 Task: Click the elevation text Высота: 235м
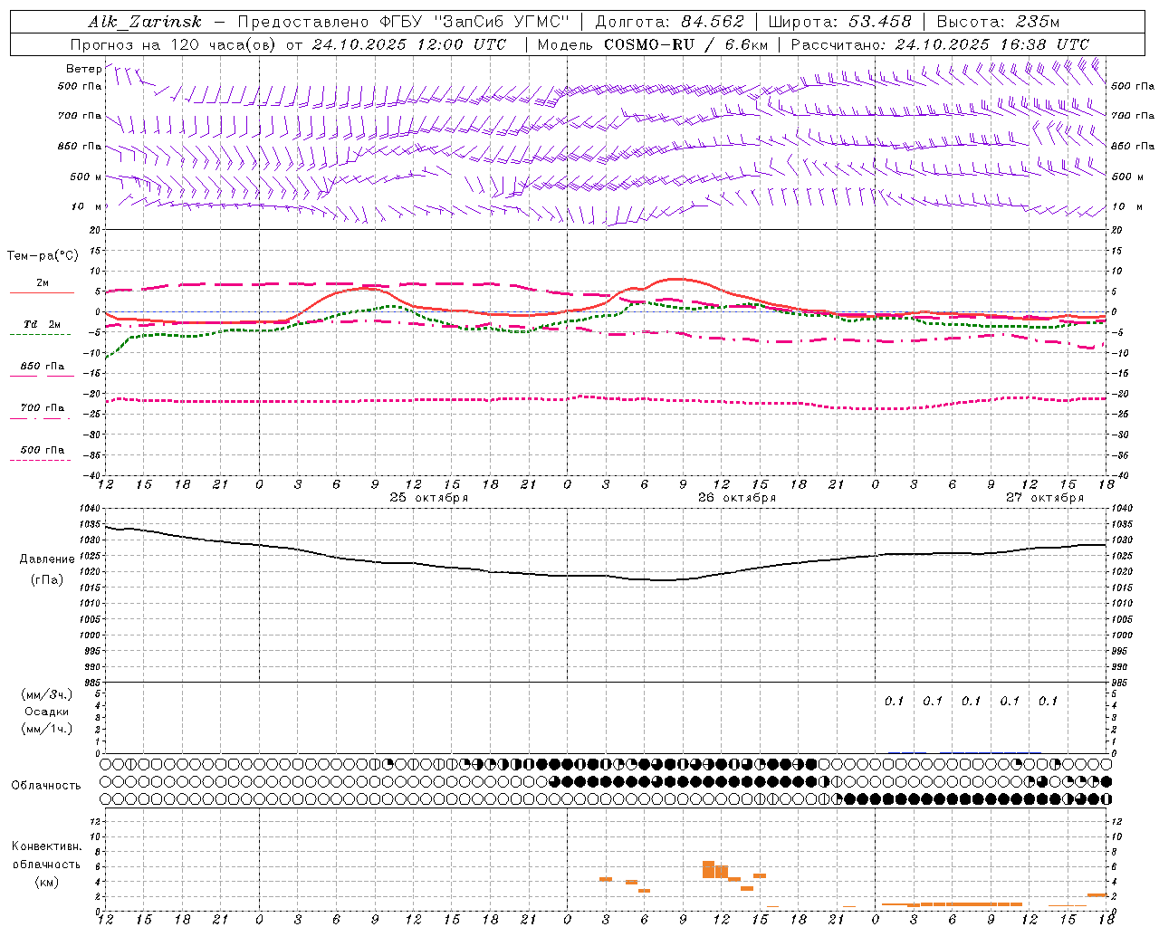(x=998, y=22)
